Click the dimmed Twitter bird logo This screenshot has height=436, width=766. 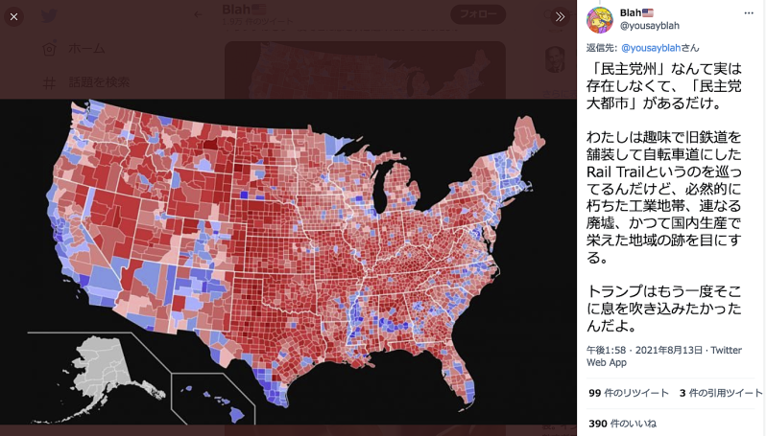tap(48, 16)
